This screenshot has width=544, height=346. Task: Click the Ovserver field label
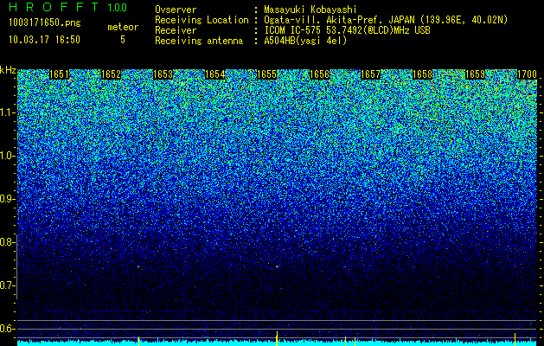coord(176,10)
